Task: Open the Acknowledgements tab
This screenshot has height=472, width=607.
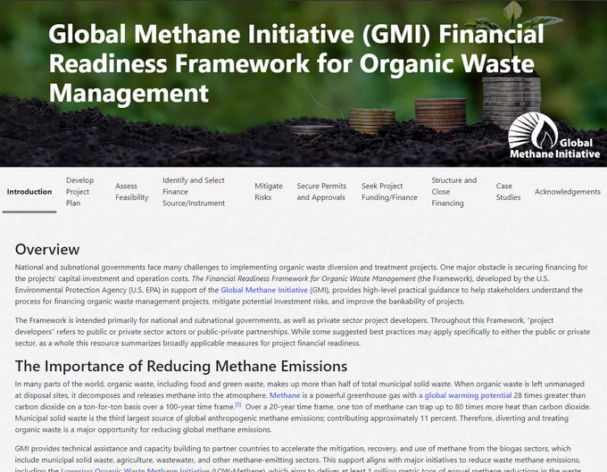Action: (x=567, y=192)
